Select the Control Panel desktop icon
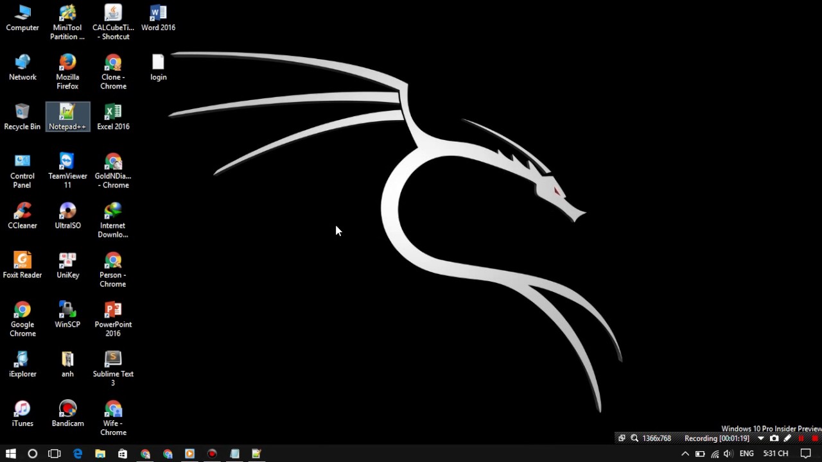Screen dimensions: 822x462 [22, 171]
